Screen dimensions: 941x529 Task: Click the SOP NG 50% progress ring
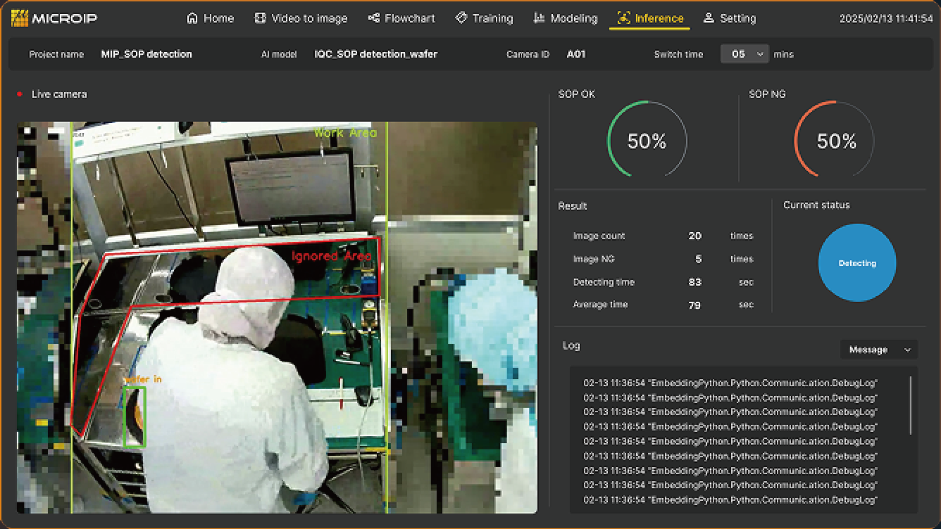click(x=836, y=141)
